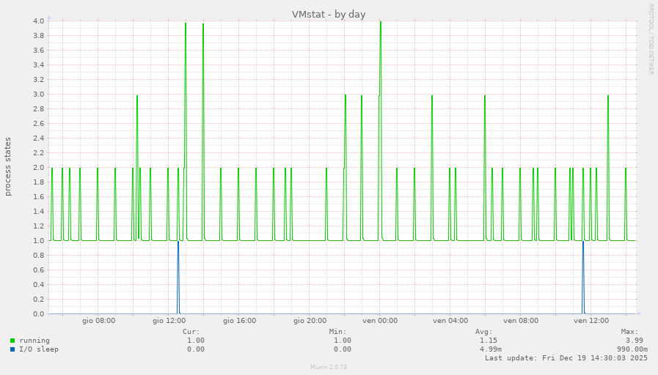Viewport: 658px width, 375px height.
Task: Click the 'Cur:' column header
Action: [191, 332]
